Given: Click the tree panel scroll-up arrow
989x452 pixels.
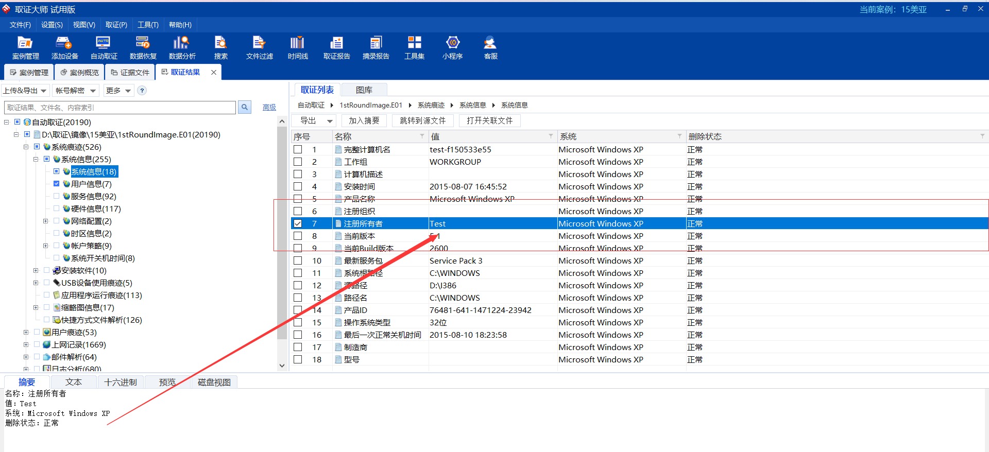Looking at the screenshot, I should coord(282,121).
